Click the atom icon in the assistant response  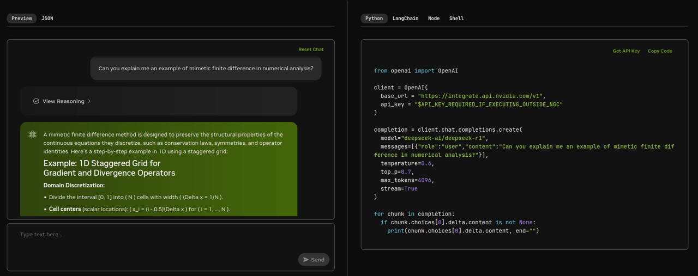[33, 134]
